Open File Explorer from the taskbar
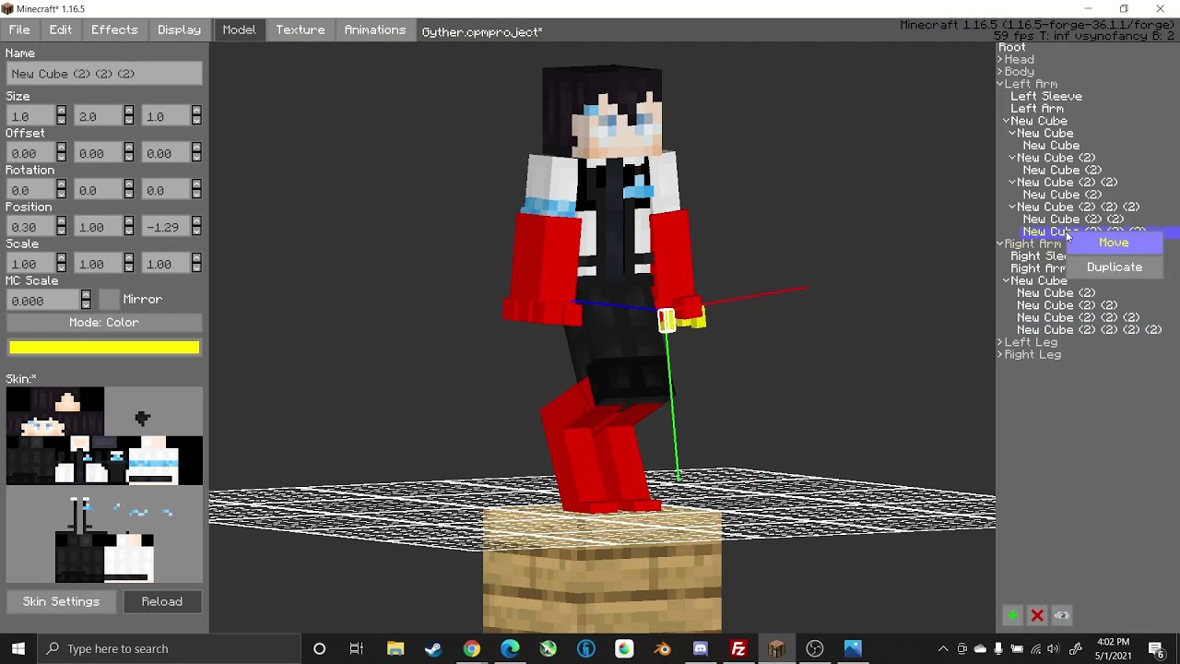Image resolution: width=1180 pixels, height=664 pixels. [x=395, y=648]
